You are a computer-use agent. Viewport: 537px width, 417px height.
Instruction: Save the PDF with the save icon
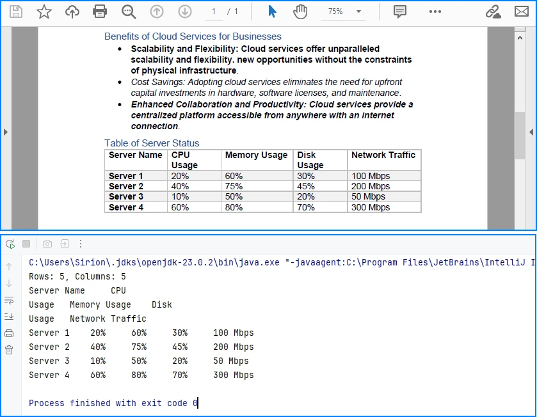click(17, 11)
